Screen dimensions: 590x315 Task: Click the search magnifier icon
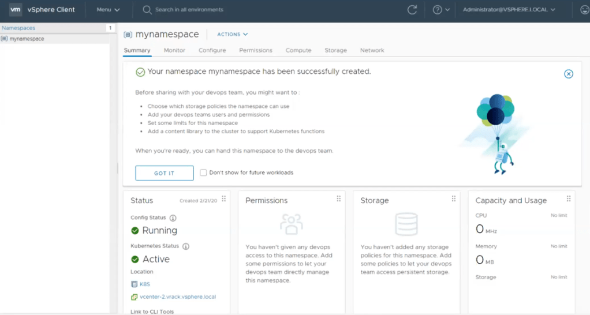tap(147, 10)
